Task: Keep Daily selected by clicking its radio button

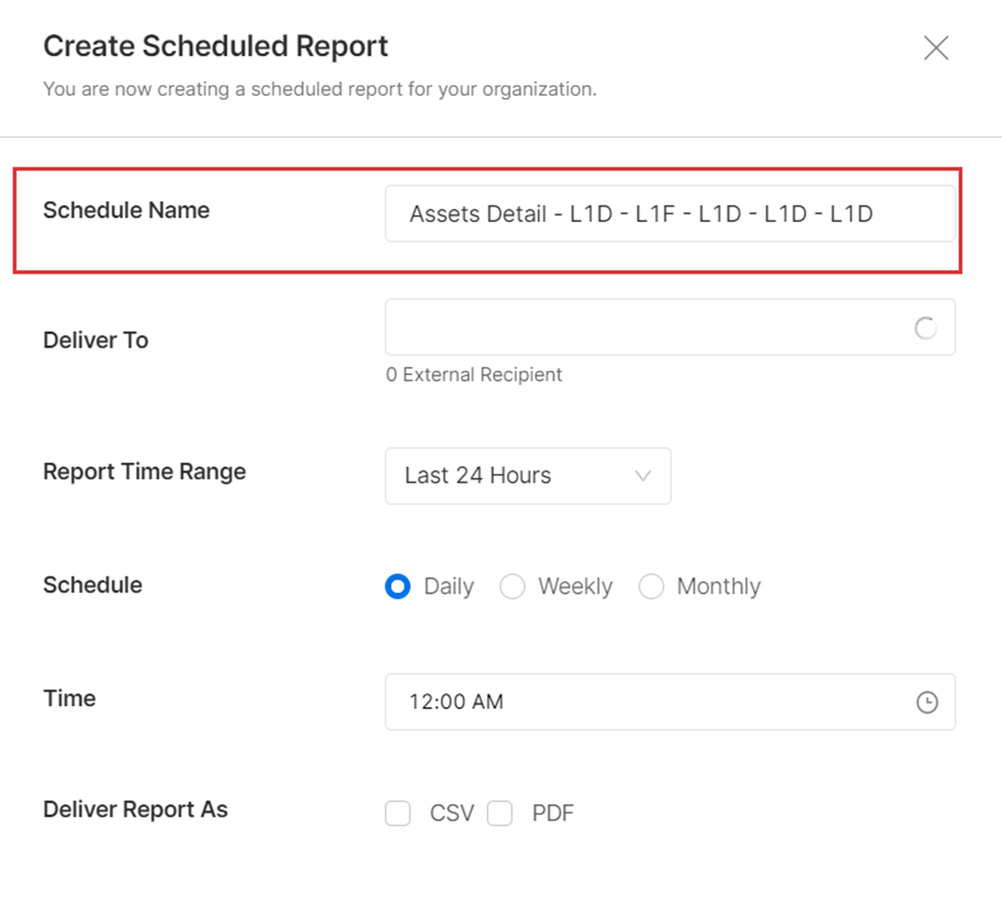Action: (398, 586)
